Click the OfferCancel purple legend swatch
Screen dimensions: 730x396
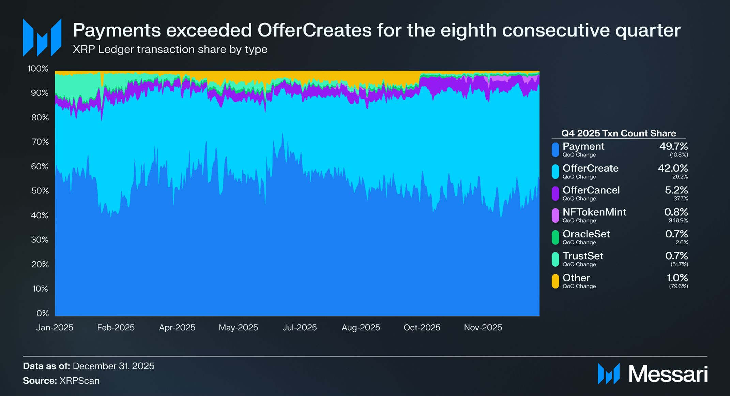[555, 193]
